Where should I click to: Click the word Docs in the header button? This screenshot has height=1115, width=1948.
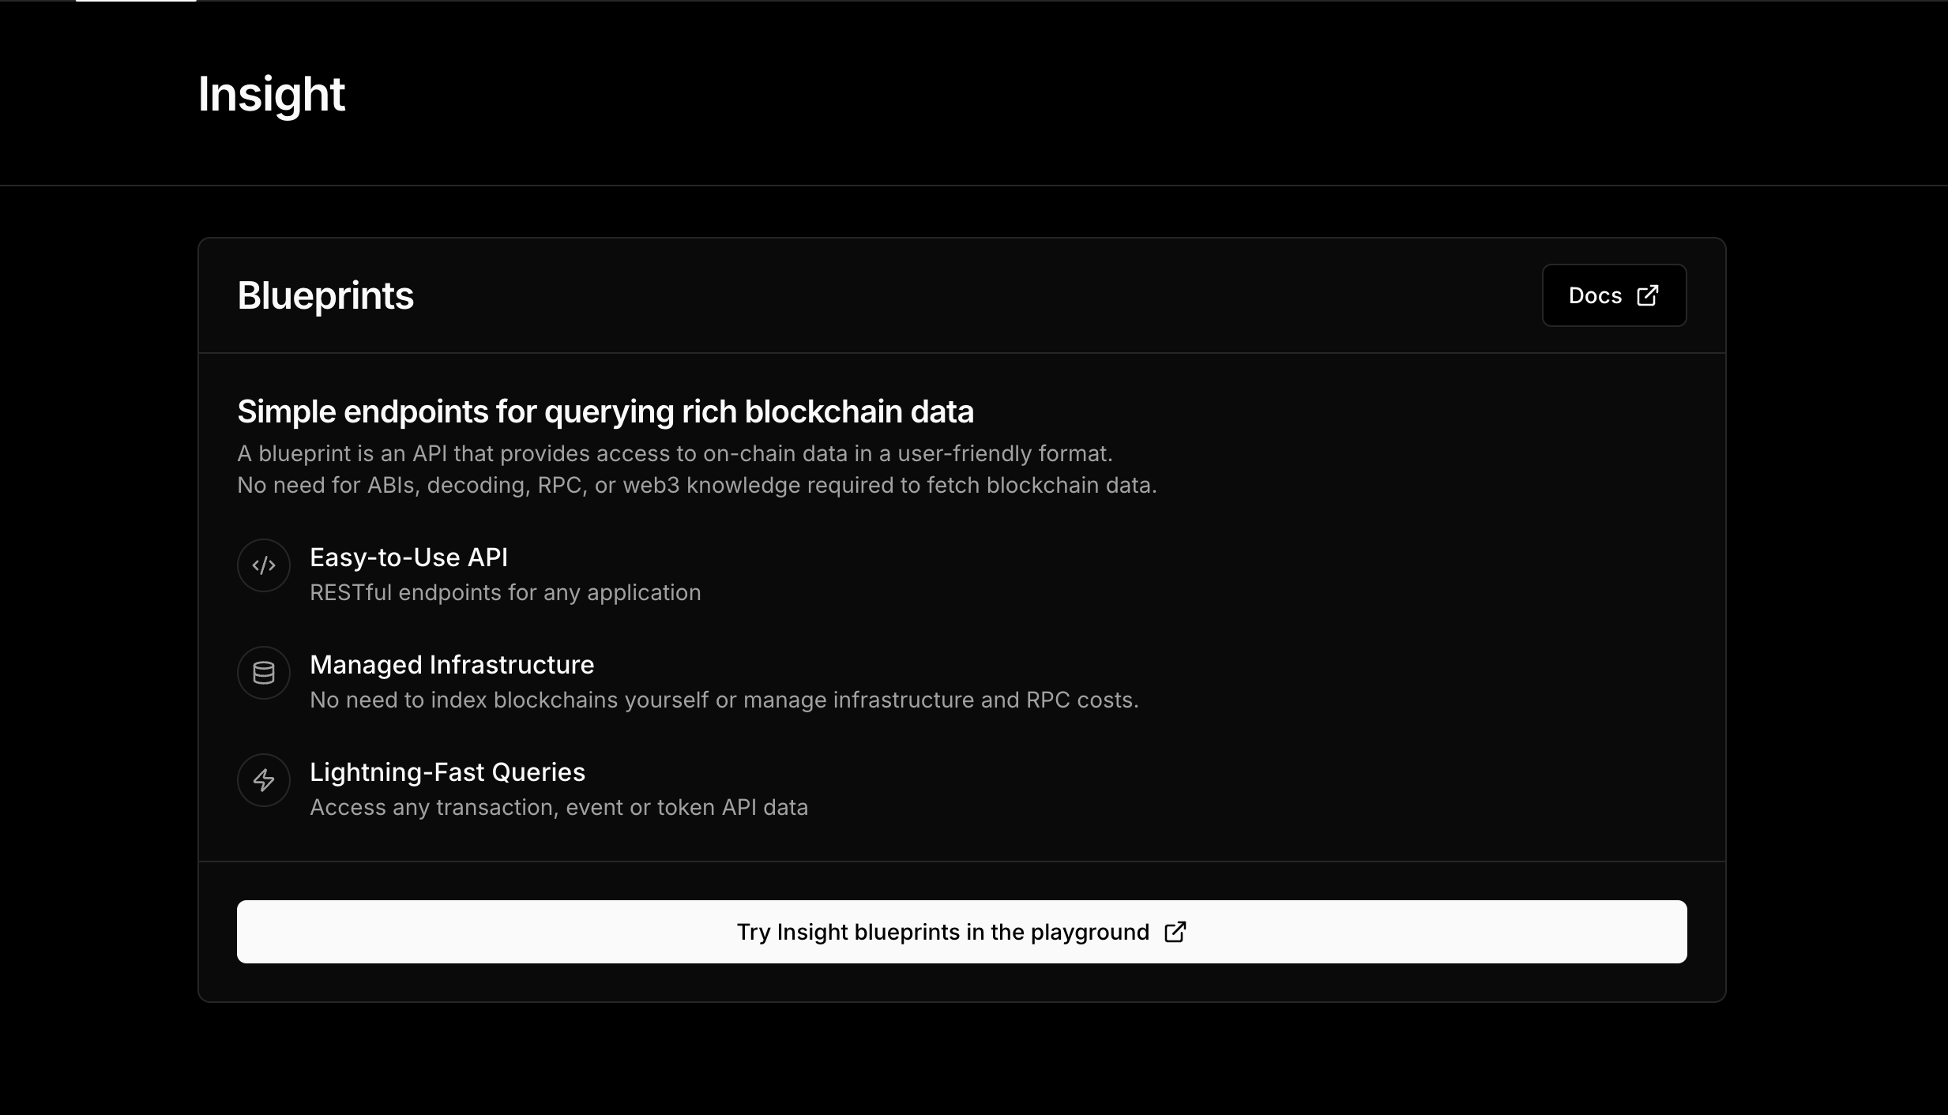(1595, 295)
